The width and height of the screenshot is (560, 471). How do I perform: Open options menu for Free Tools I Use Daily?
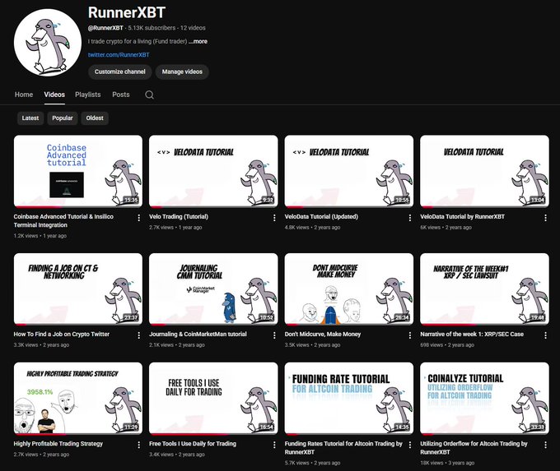pos(274,445)
